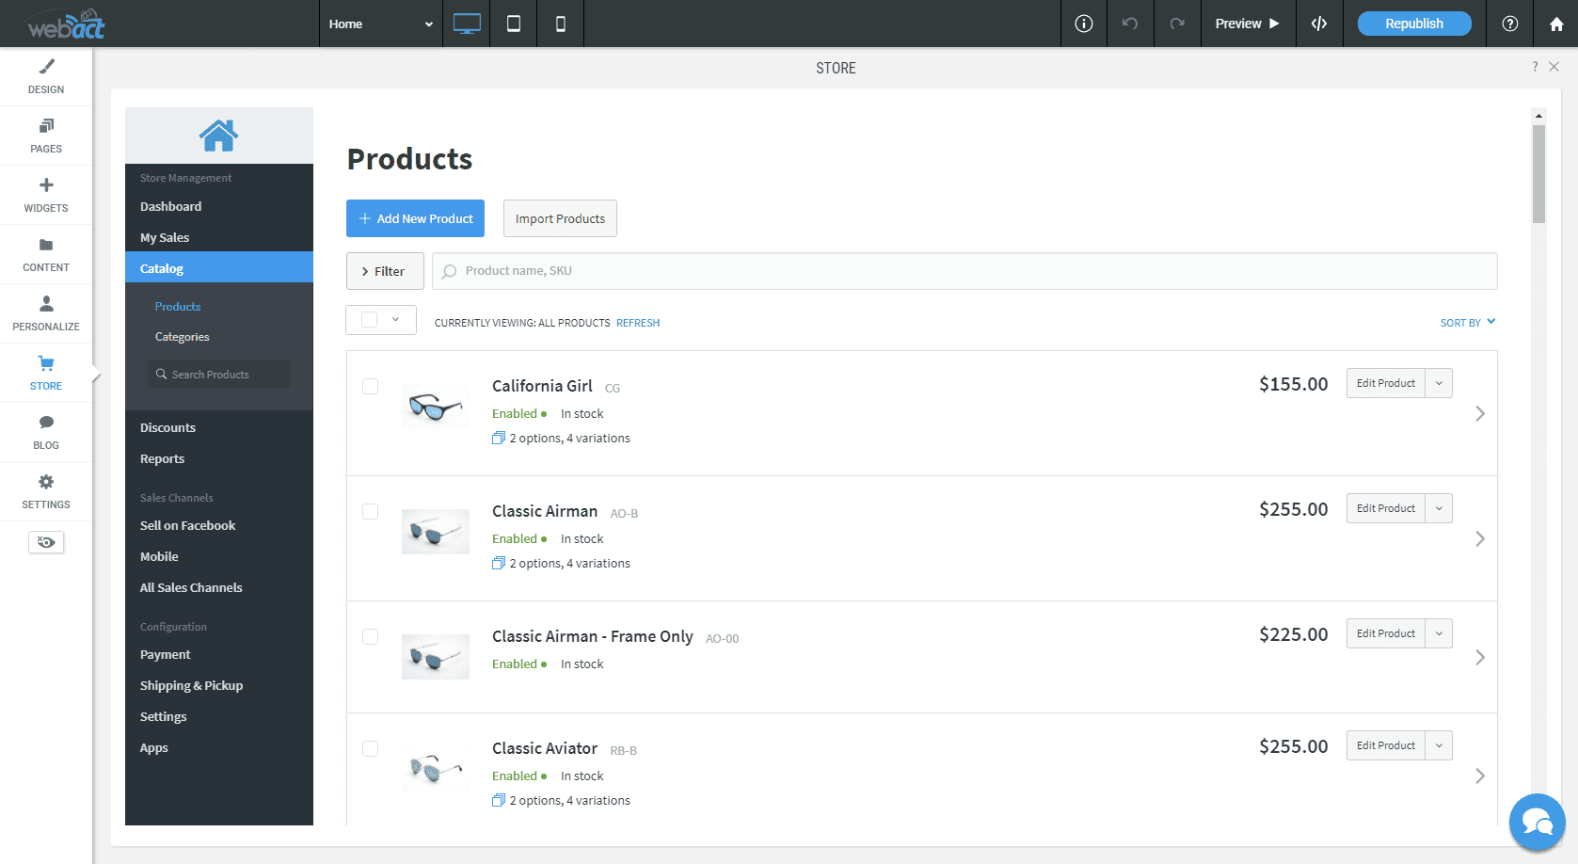Click inside the Search Products field

tap(218, 374)
